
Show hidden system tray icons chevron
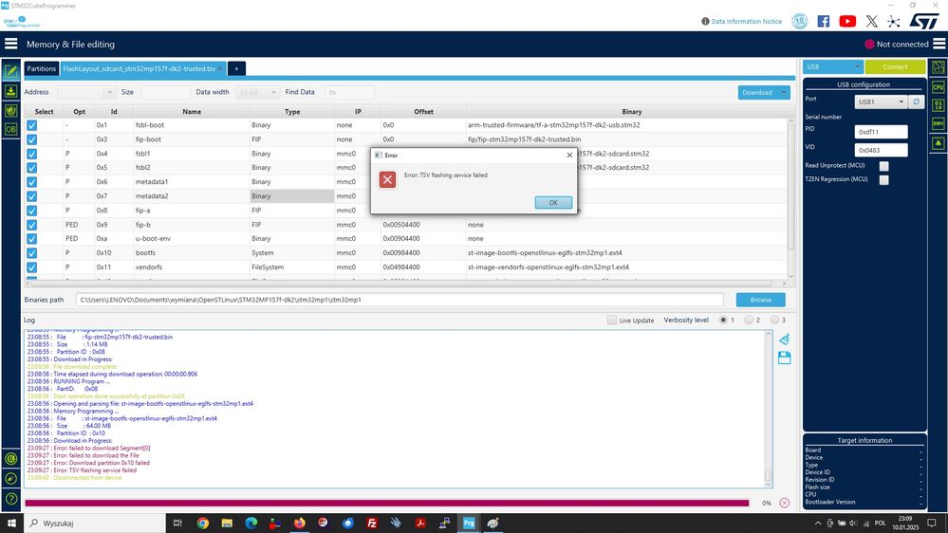(x=817, y=524)
